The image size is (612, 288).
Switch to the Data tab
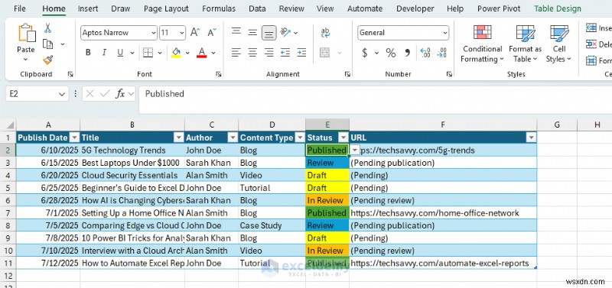(x=257, y=8)
